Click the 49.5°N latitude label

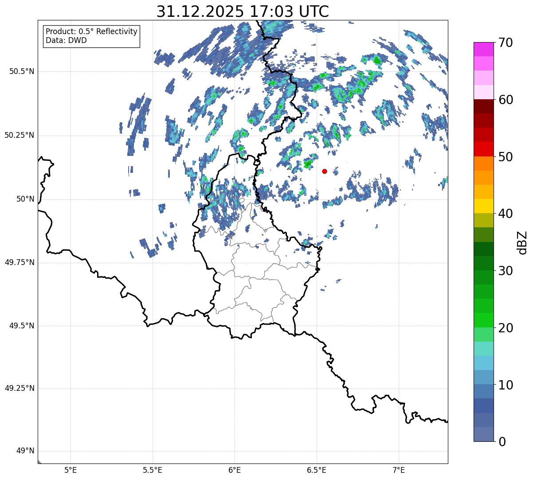[x=22, y=326]
